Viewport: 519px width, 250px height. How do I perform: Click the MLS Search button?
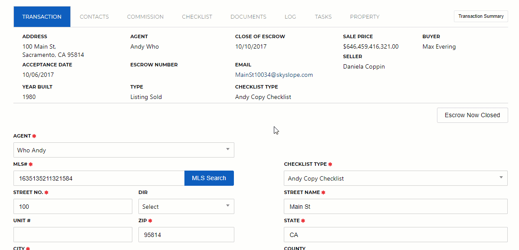209,178
